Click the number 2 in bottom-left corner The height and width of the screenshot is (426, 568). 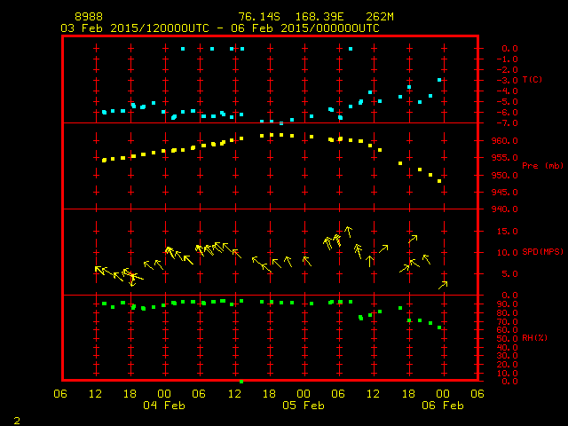[16, 418]
